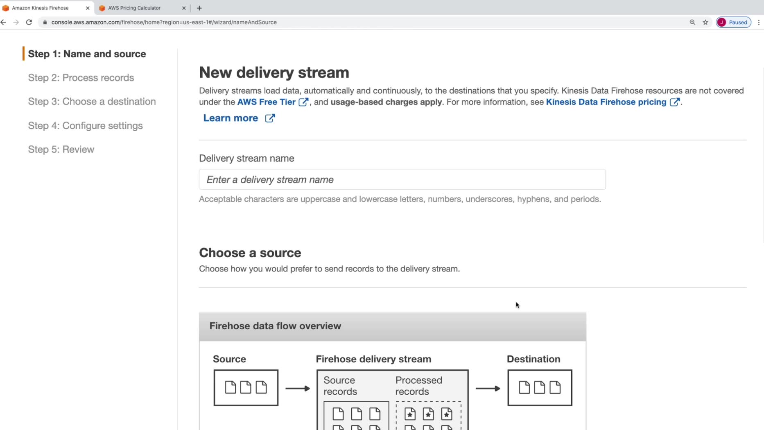Select the Amazon Kinesis Firehose tab

40,8
